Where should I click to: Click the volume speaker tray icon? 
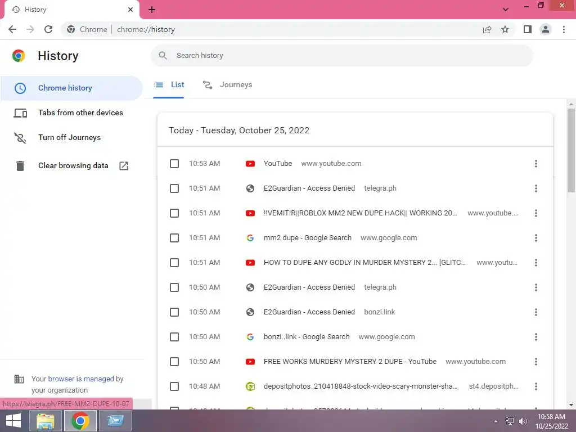[523, 421]
